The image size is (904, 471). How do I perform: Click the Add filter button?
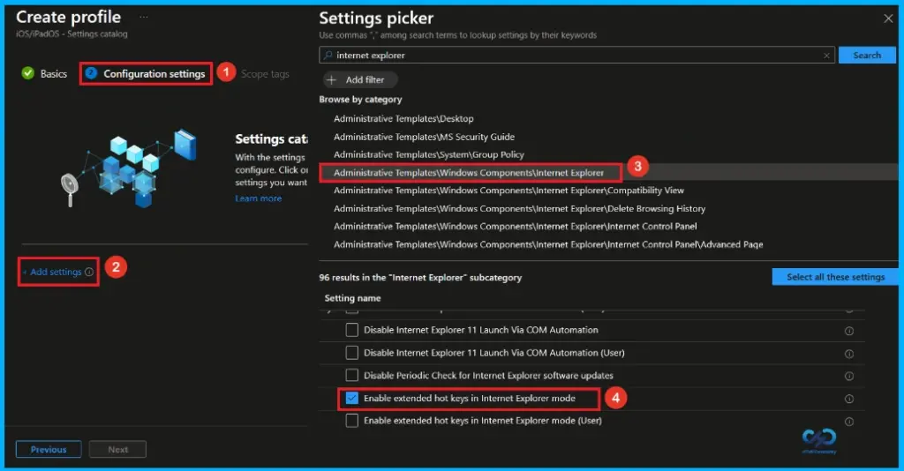coord(360,80)
